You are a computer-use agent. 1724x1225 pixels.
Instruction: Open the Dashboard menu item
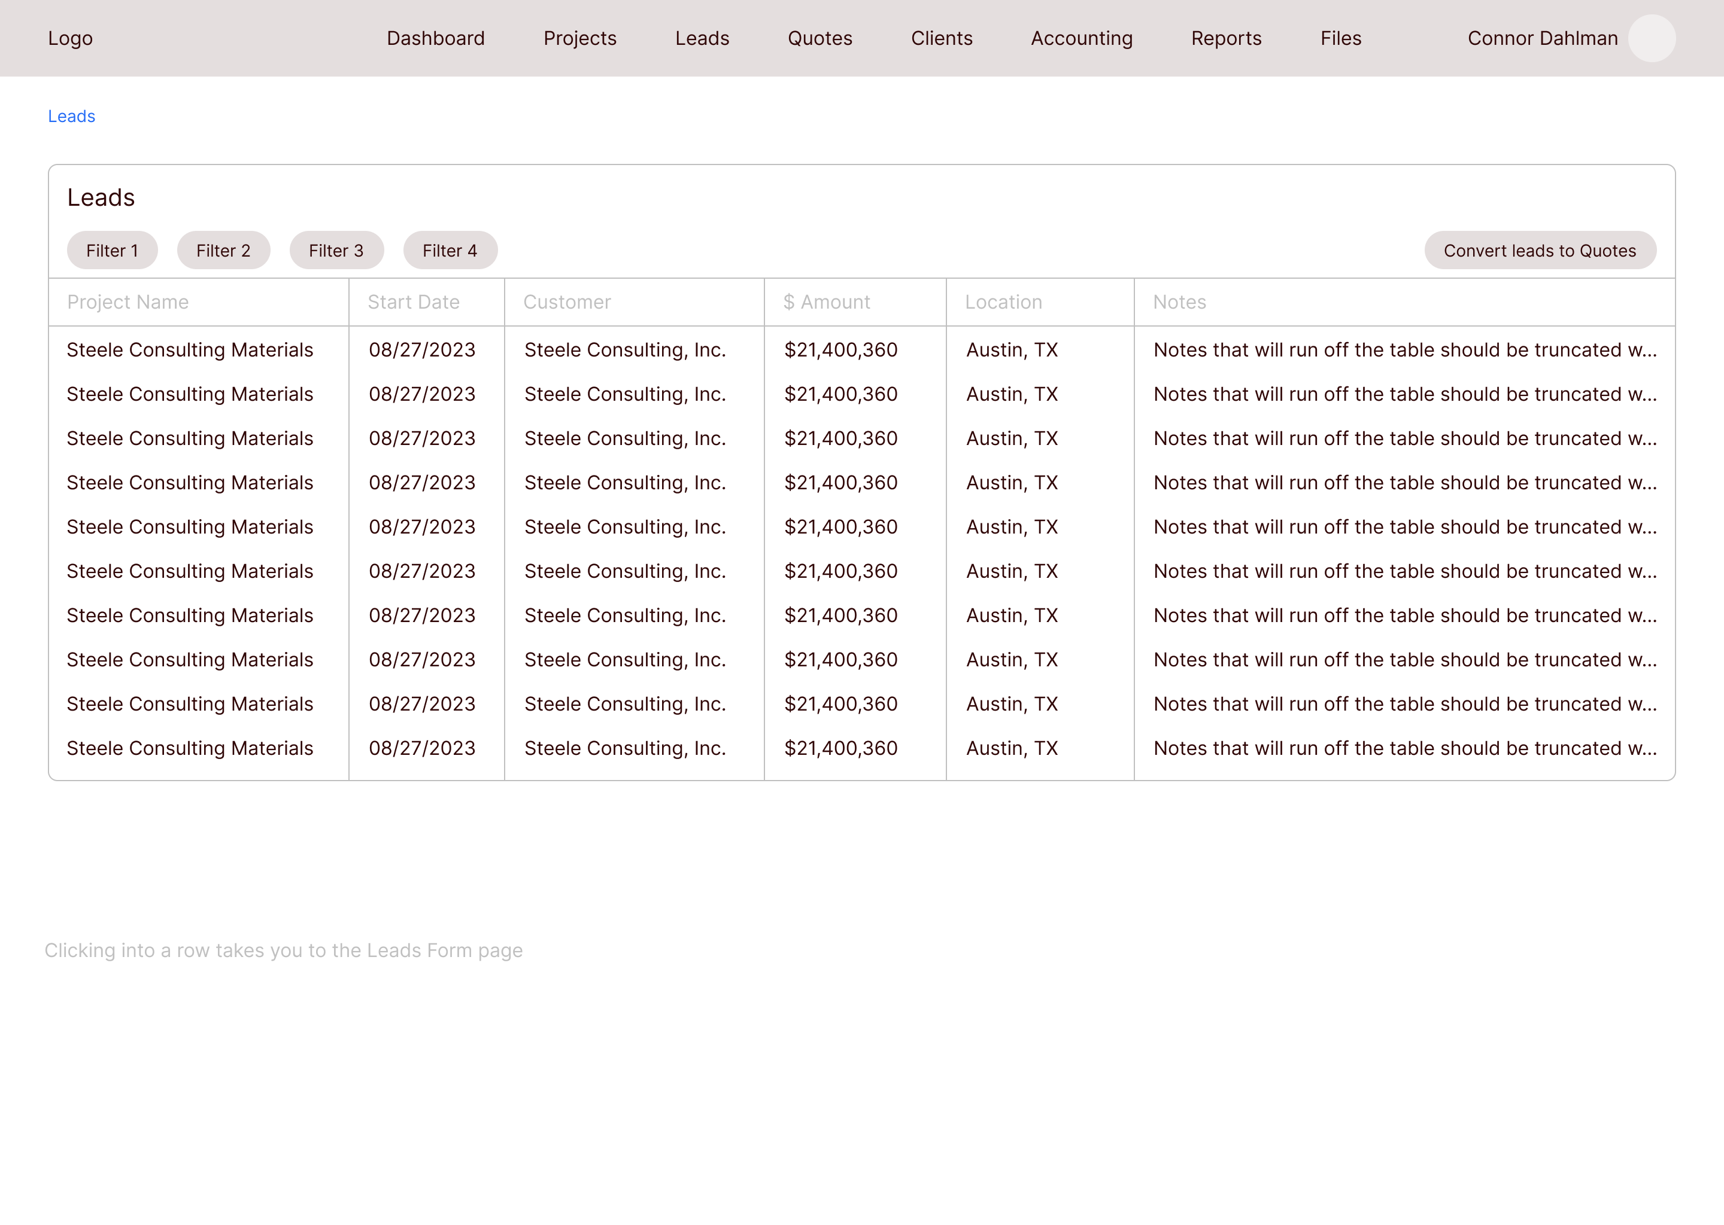436,38
